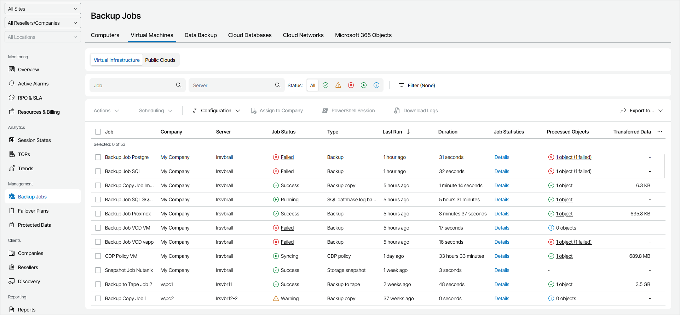Switch to the Data Backup tab

(x=201, y=35)
